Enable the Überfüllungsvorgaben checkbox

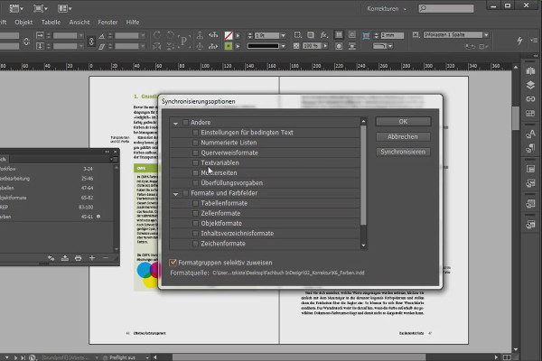196,182
